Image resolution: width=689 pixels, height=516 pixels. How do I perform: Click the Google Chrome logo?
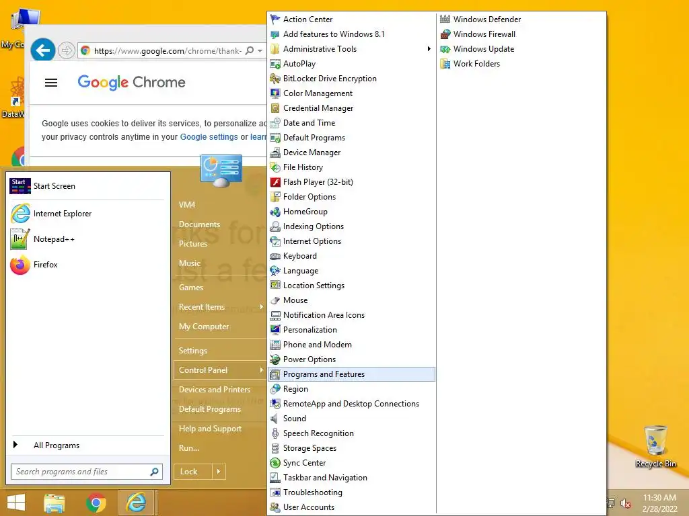click(131, 82)
